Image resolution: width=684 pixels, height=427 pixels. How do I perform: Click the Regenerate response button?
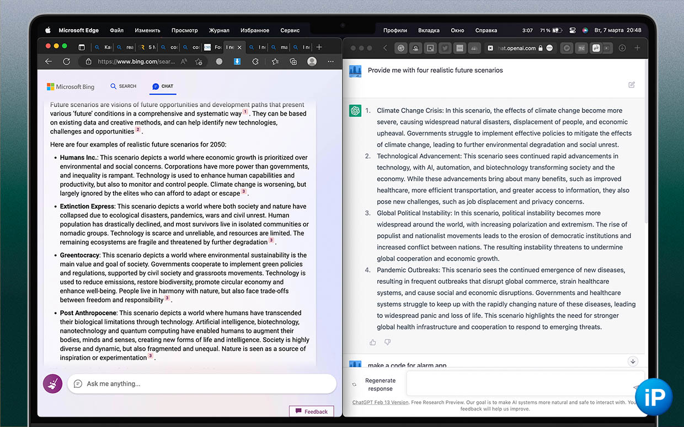376,384
